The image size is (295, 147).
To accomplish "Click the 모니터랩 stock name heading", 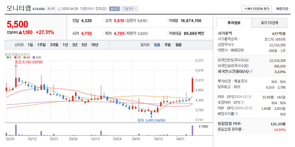I will coord(18,8).
